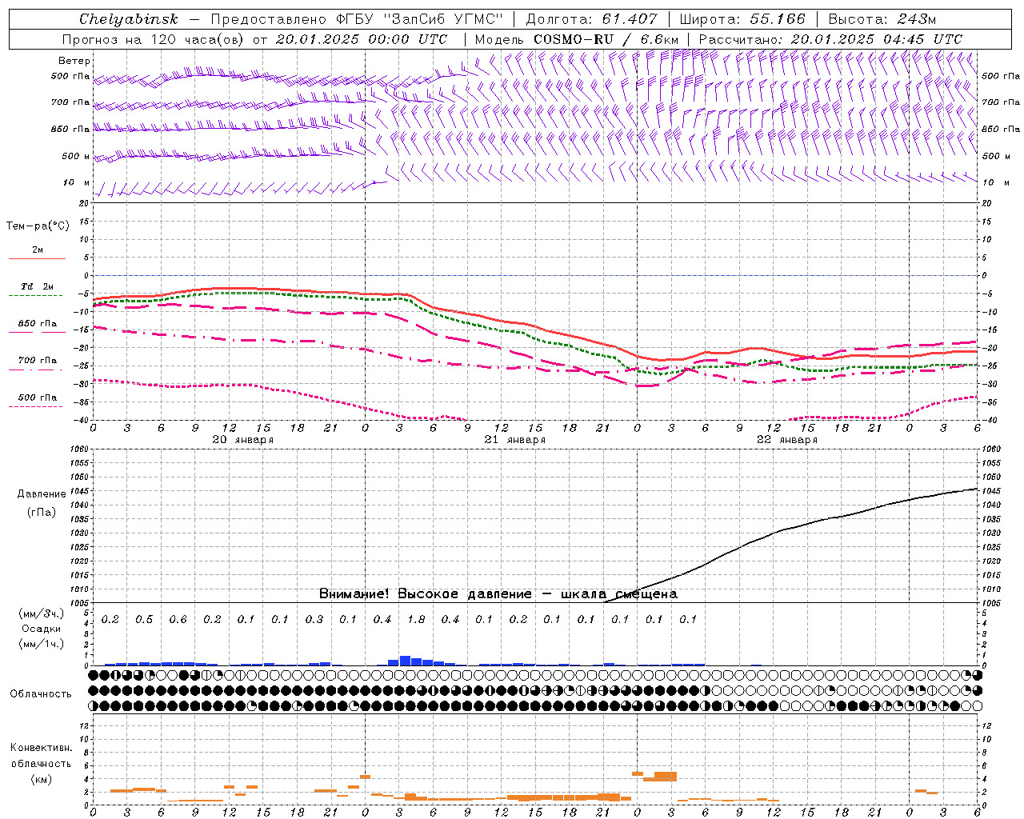Click the Chelyabinsk station title

[x=128, y=19]
